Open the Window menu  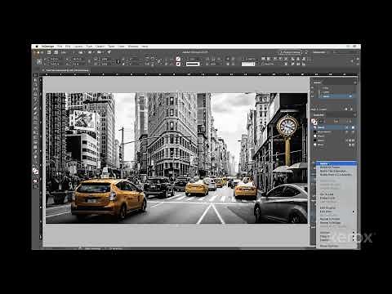tap(133, 47)
